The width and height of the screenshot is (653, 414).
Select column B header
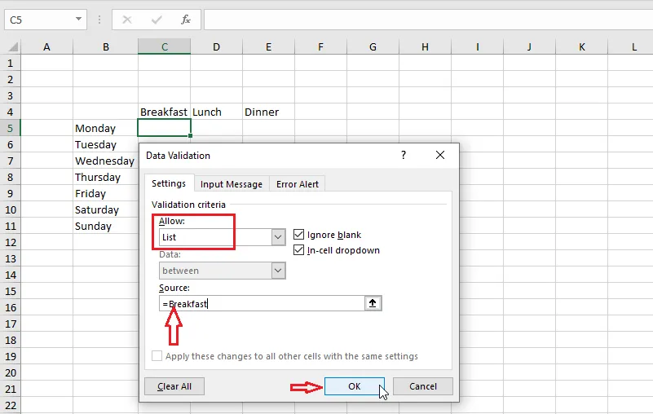click(106, 46)
